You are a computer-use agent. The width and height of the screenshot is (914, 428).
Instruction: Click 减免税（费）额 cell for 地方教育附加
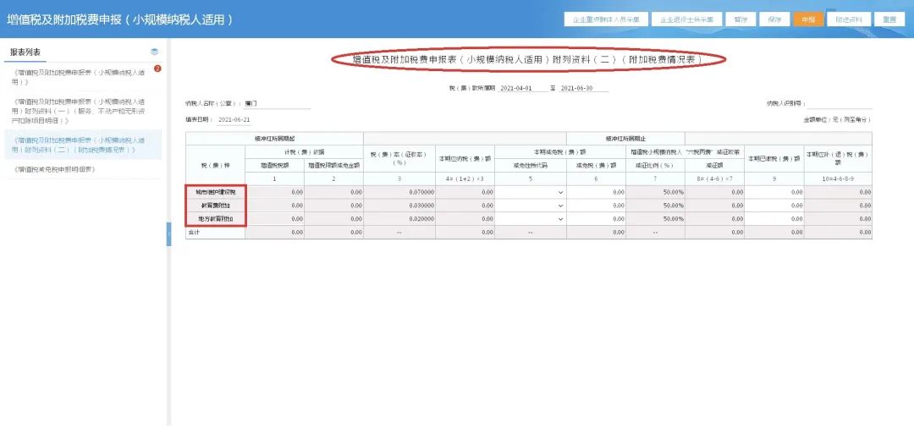[596, 219]
